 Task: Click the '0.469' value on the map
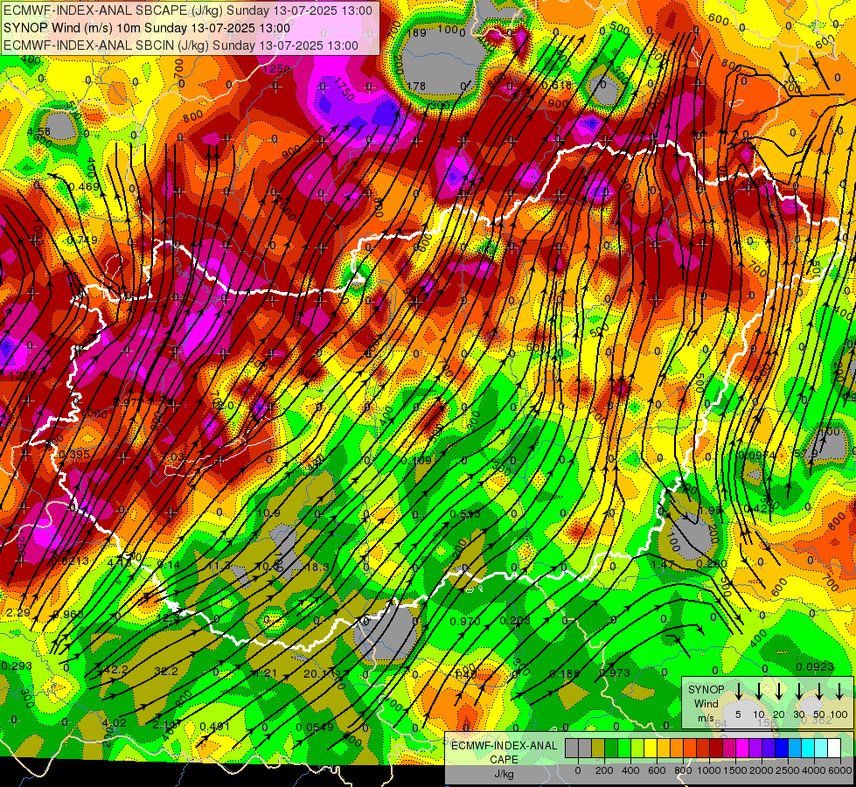84,187
